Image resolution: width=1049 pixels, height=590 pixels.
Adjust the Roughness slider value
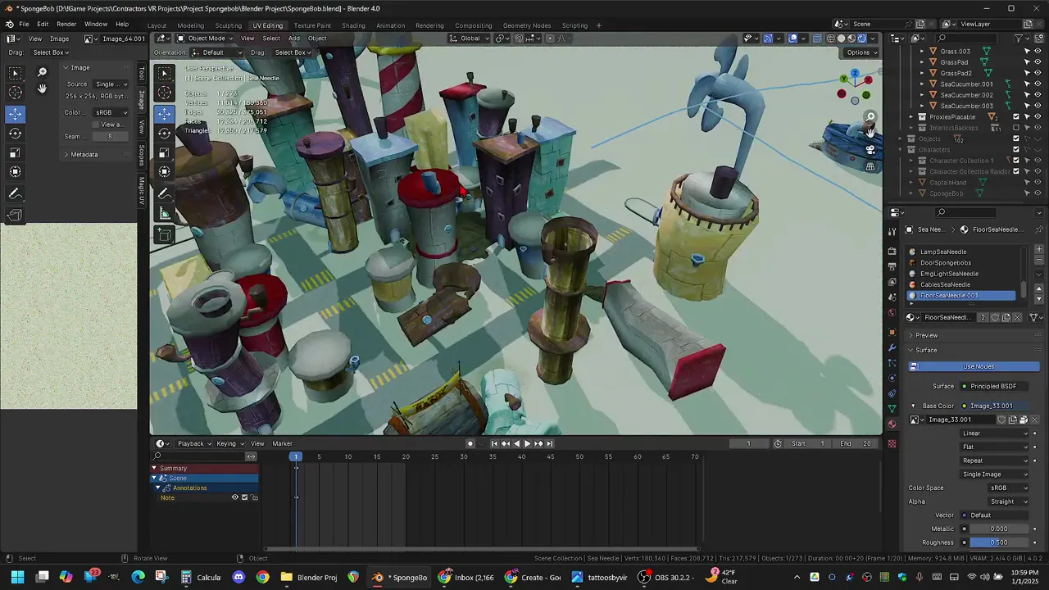tap(999, 542)
